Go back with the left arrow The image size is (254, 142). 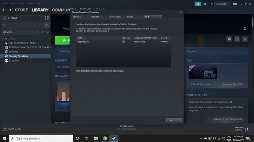point(4,10)
